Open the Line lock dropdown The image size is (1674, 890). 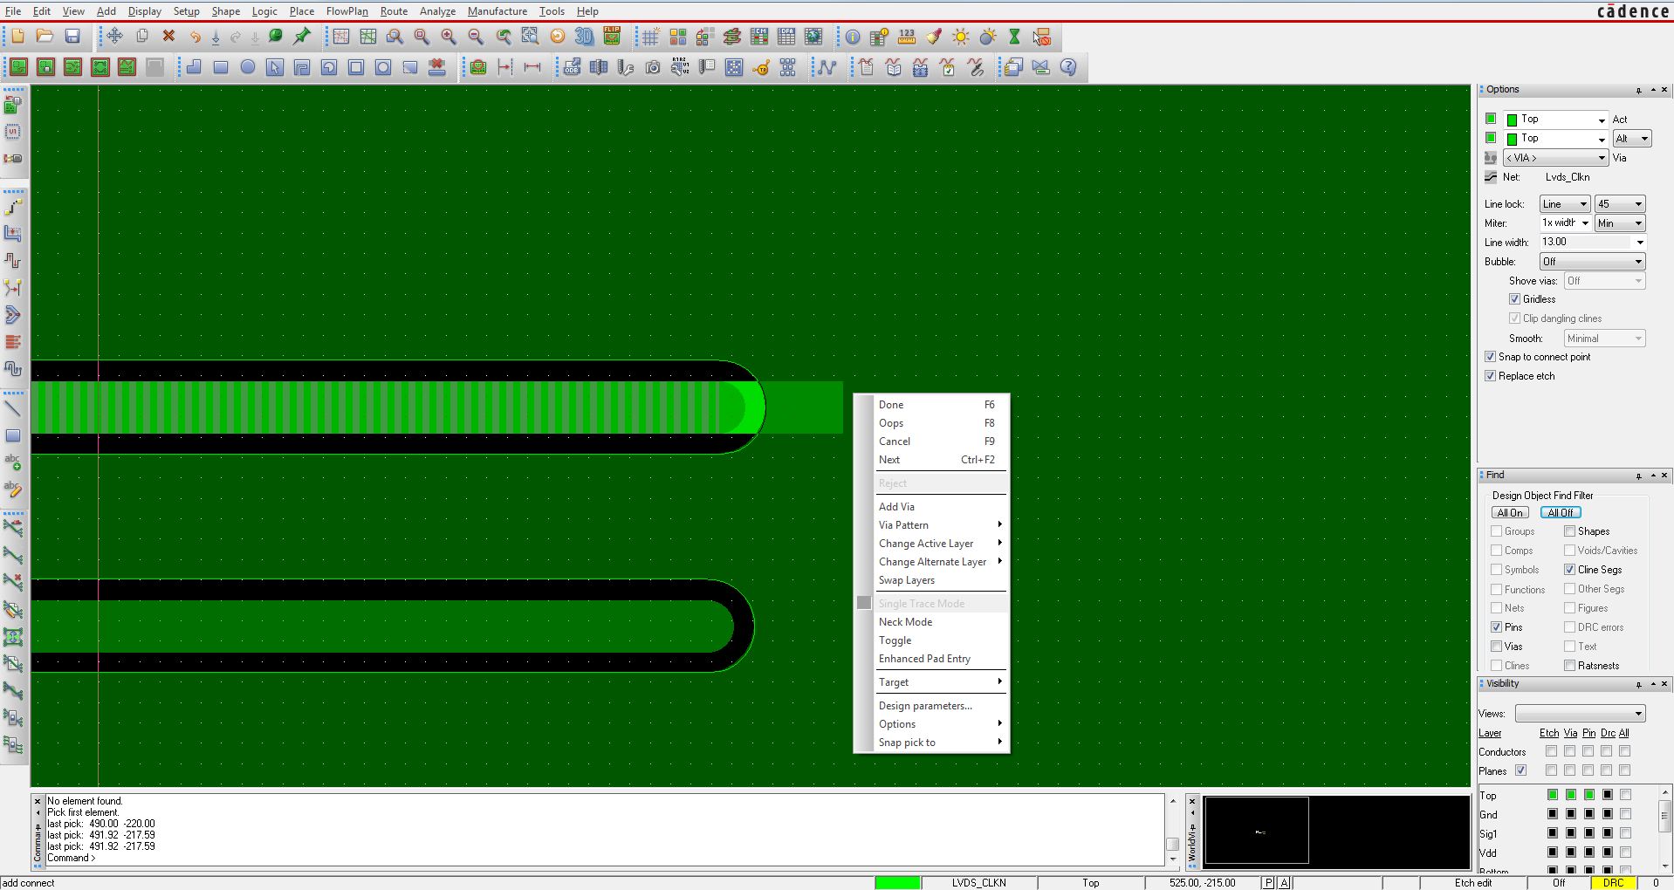click(1564, 204)
